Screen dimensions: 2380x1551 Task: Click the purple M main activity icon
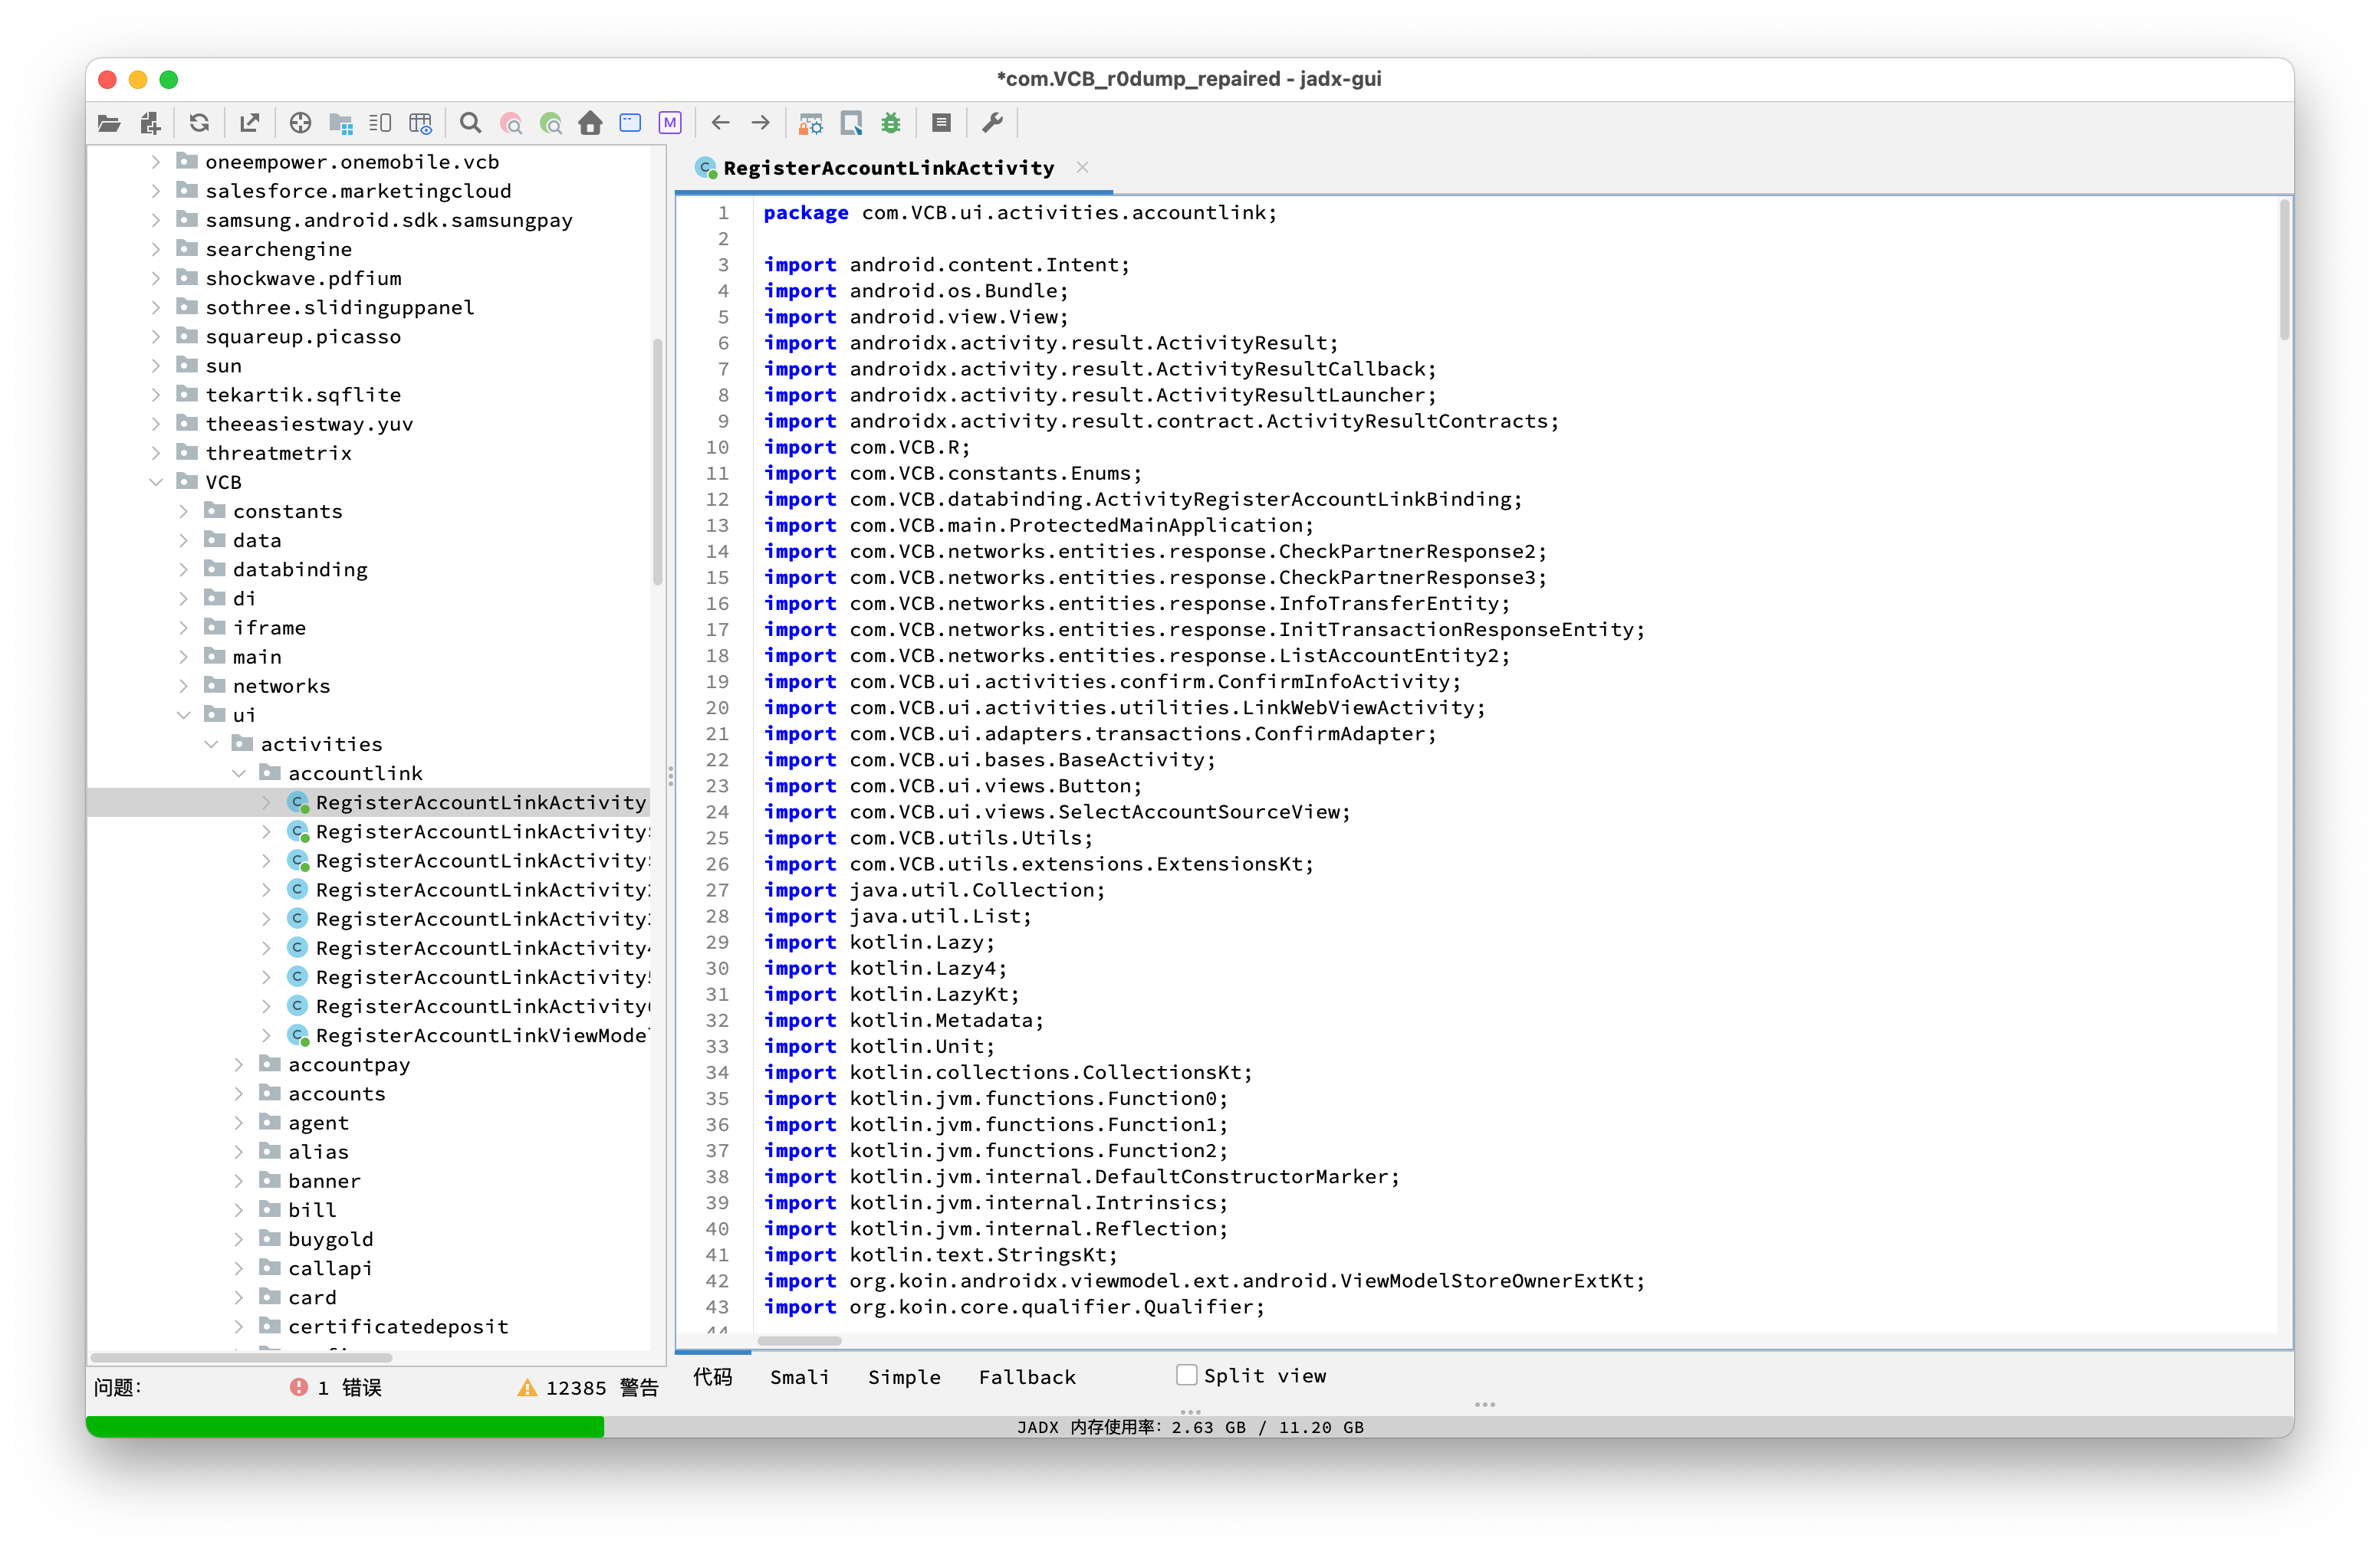click(670, 123)
